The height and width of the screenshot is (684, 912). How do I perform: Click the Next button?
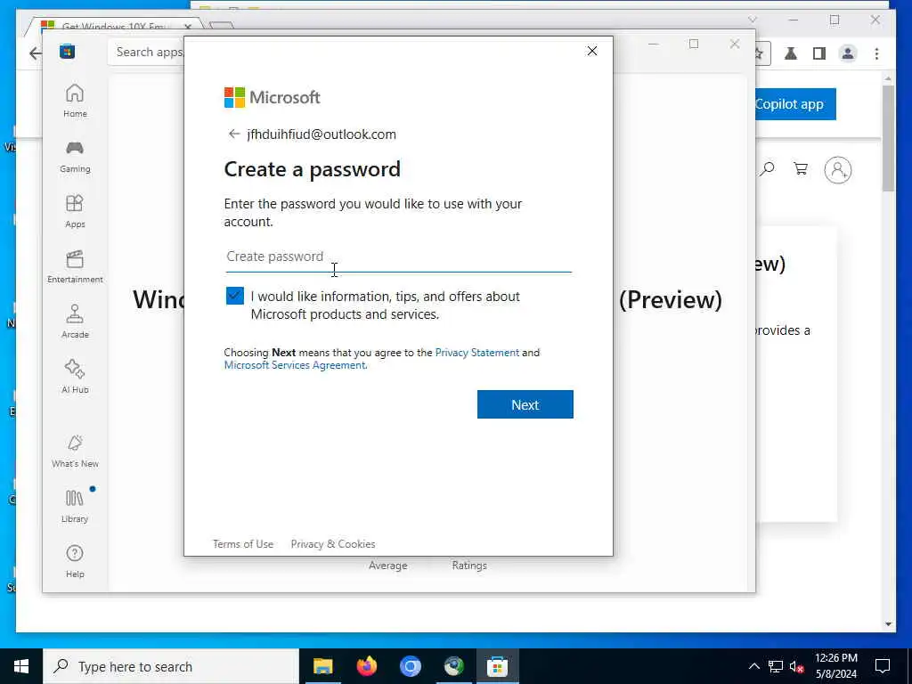pyautogui.click(x=525, y=404)
